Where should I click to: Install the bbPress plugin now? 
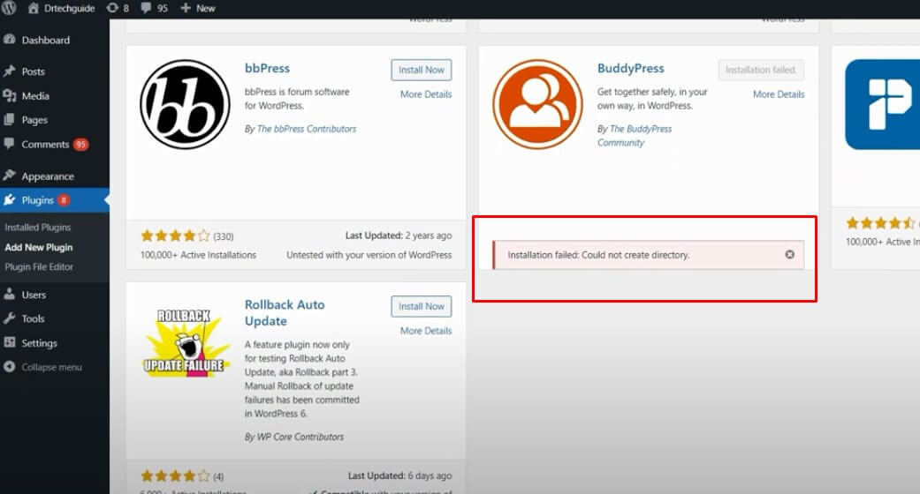422,70
